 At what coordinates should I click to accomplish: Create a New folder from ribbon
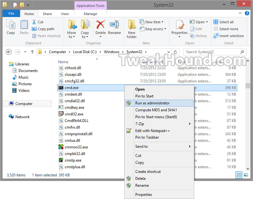(x=132, y=29)
